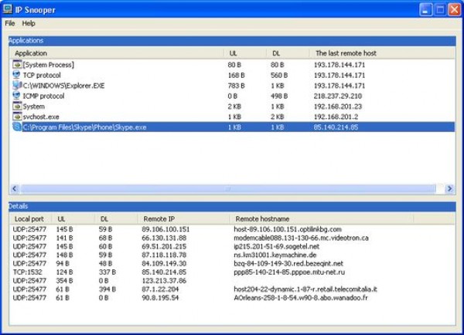Screen dimensions: 464x335
Task: Sort by the Application column header
Action: [x=117, y=53]
